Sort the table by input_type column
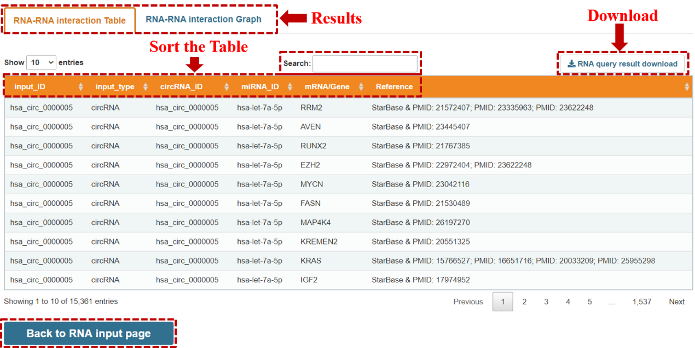 115,86
